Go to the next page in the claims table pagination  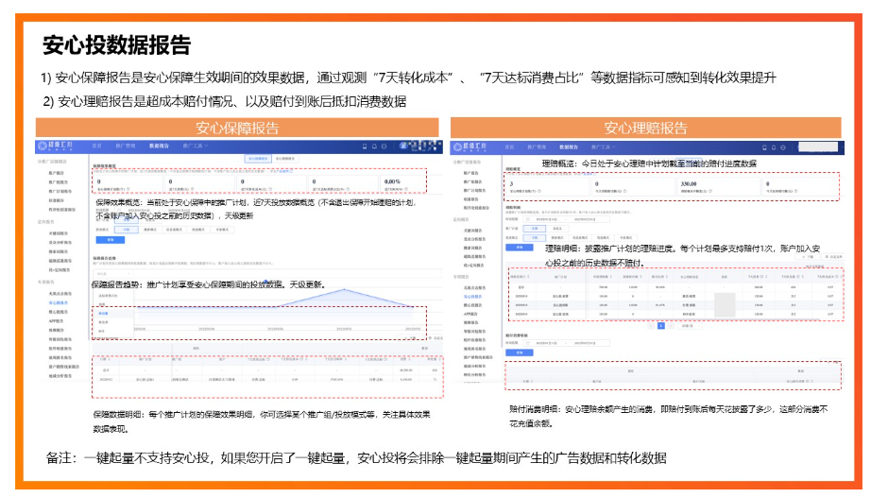[671, 326]
